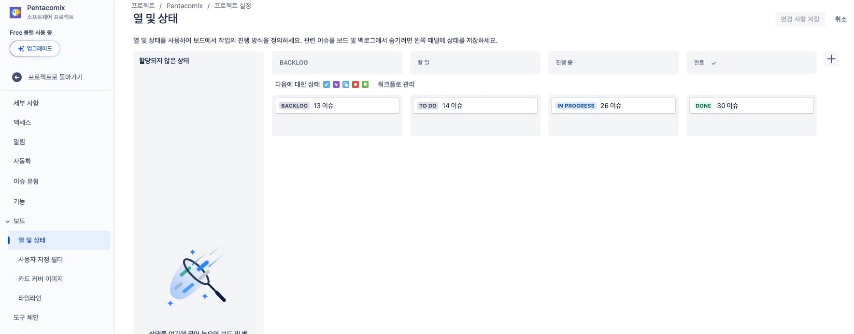Click the 진행 중 column header name
The image size is (854, 334).
564,63
